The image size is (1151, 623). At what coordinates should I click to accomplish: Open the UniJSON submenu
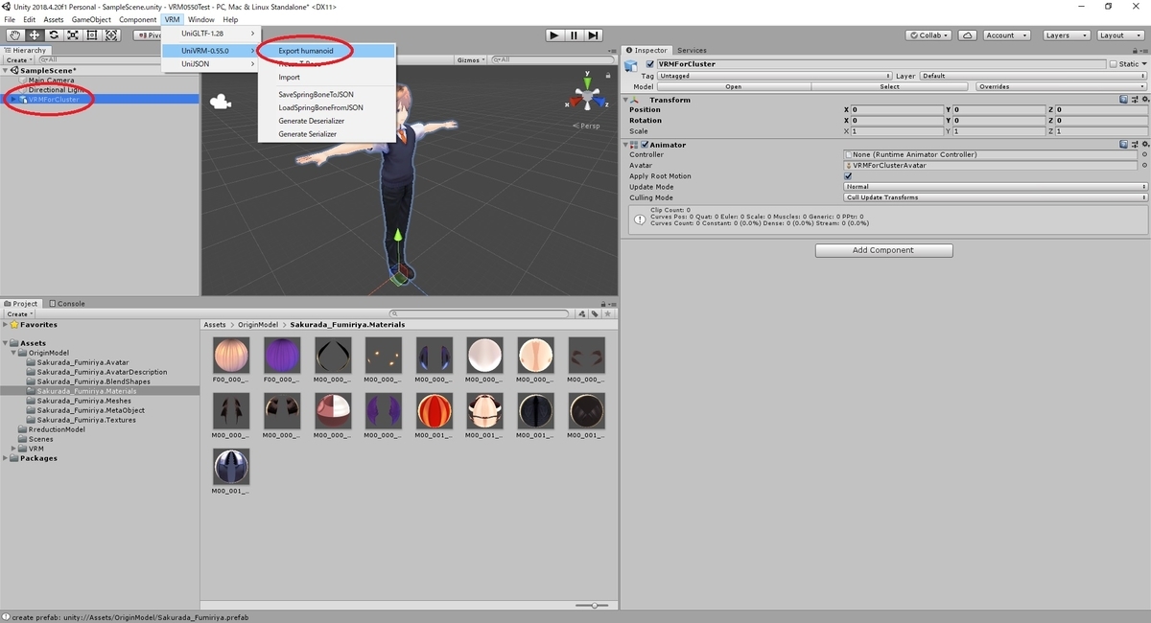[210, 64]
